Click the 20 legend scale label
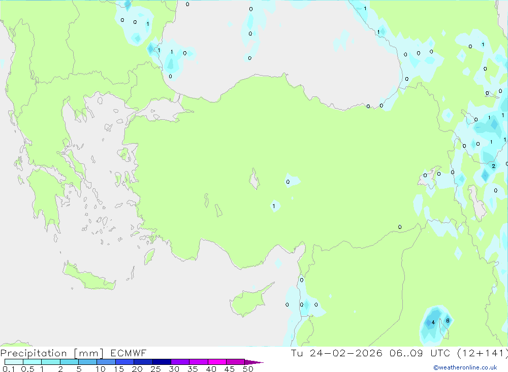 click(137, 369)
